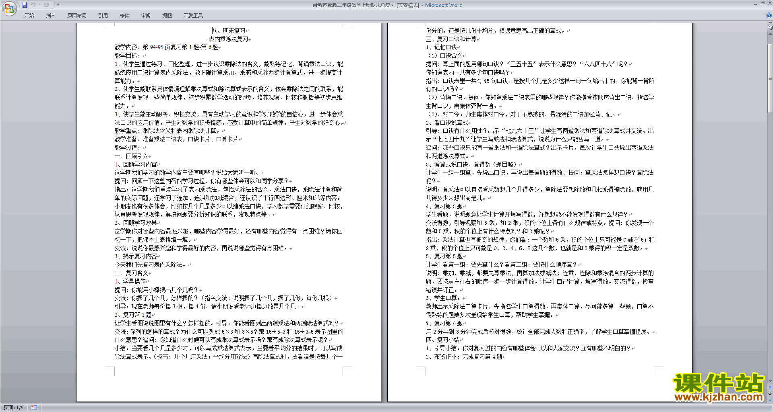Screen dimensions: 773x412
Task: Open the 页面布局 ribbon tab
Action: pos(76,16)
